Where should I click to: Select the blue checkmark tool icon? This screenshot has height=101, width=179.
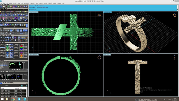[19, 18]
